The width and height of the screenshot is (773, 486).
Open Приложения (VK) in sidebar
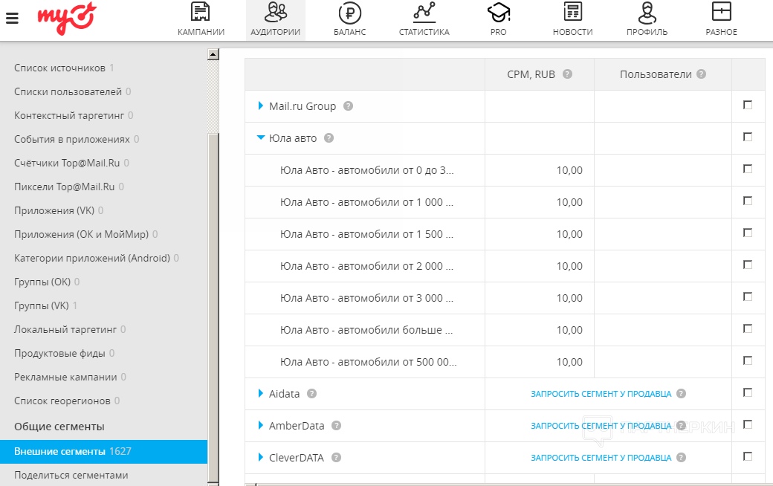tap(54, 210)
